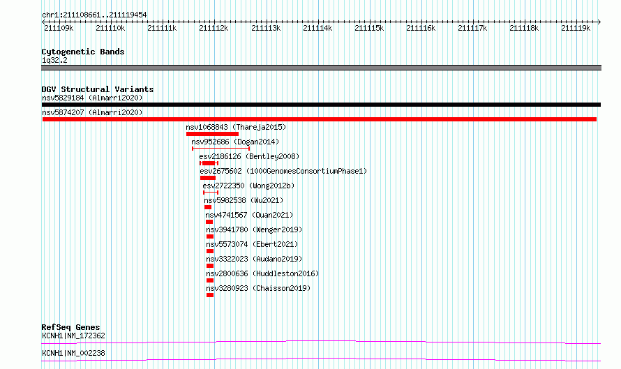The width and height of the screenshot is (621, 369).
Task: Click the thin nsv952686 variant line
Action: (x=220, y=149)
